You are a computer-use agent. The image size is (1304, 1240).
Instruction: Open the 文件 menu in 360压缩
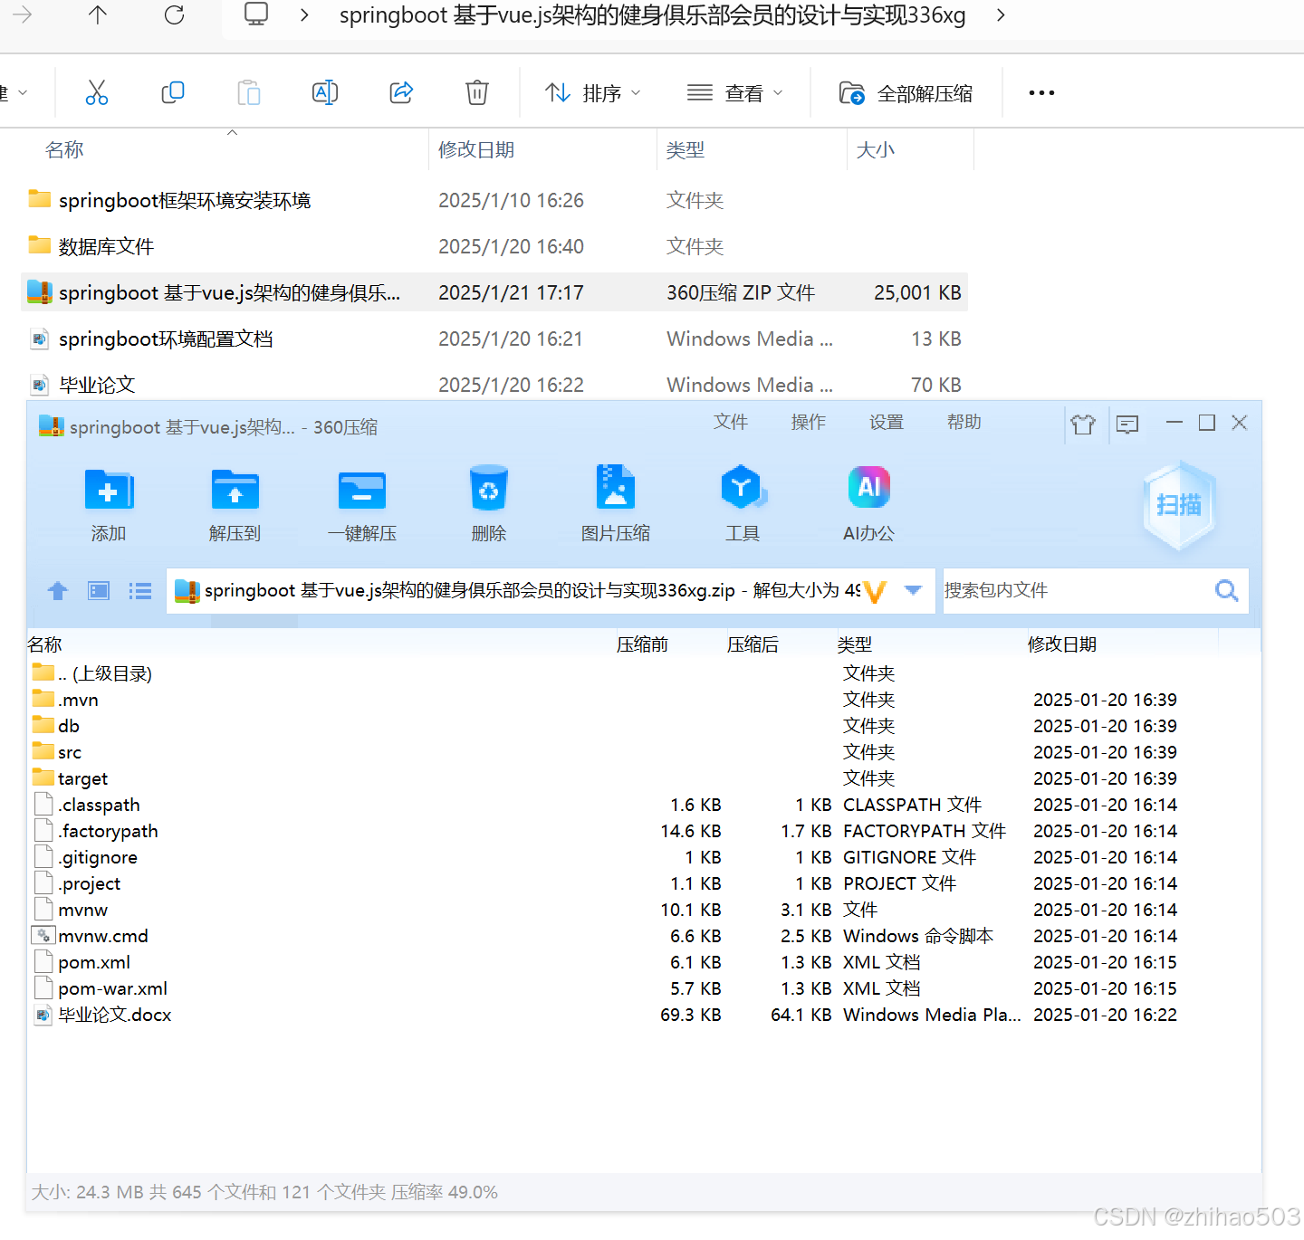(730, 422)
